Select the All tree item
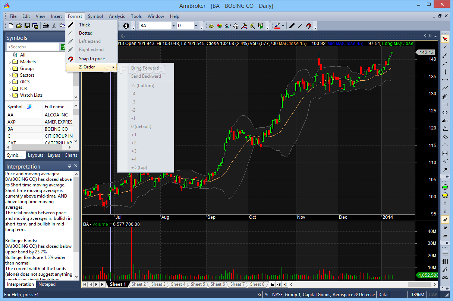 (x=23, y=55)
